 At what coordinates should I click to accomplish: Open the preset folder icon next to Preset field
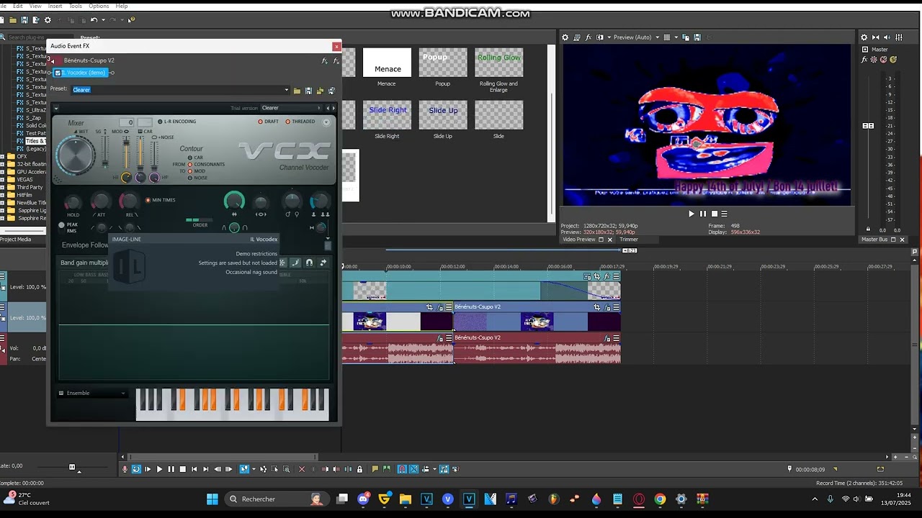297,91
